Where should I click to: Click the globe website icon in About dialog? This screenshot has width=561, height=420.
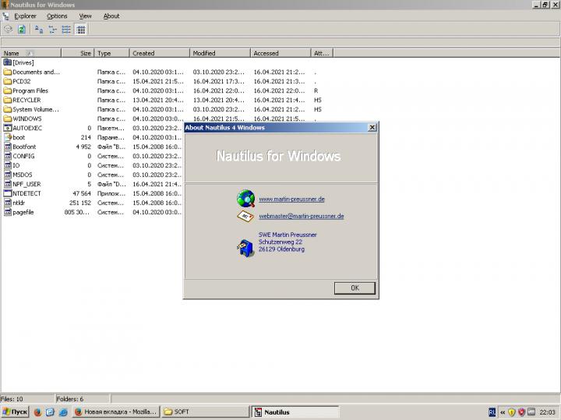pyautogui.click(x=246, y=198)
